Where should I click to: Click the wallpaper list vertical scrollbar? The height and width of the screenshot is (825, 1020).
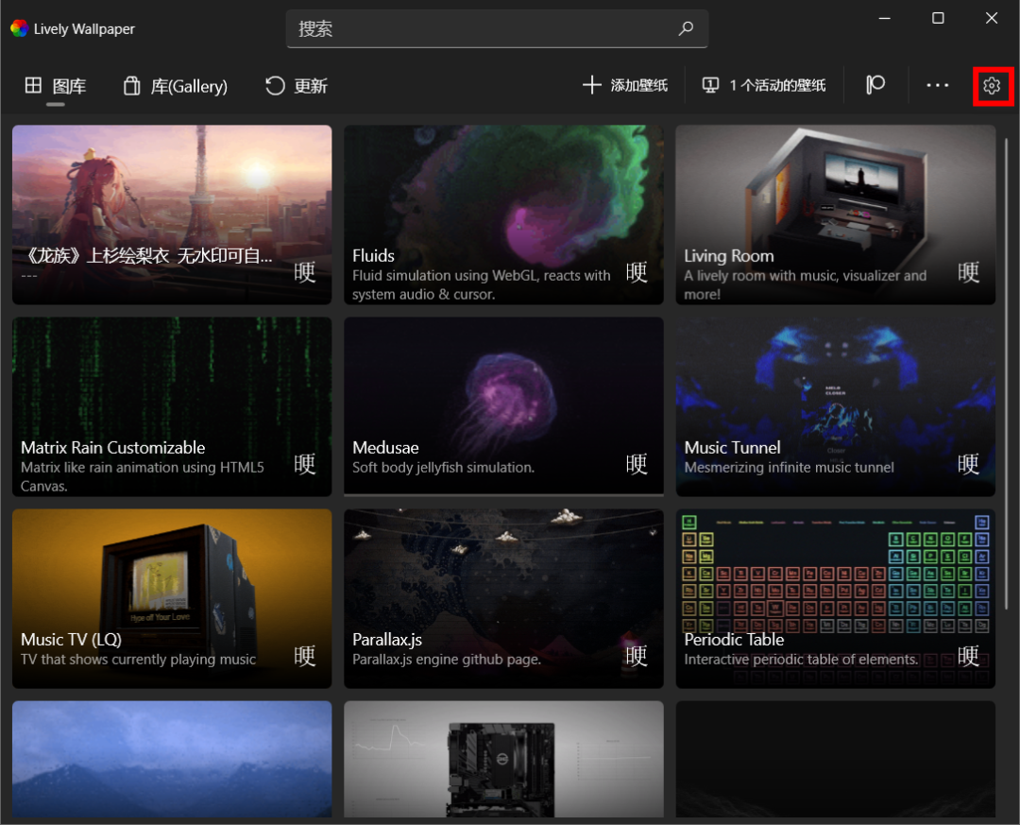pos(1007,373)
